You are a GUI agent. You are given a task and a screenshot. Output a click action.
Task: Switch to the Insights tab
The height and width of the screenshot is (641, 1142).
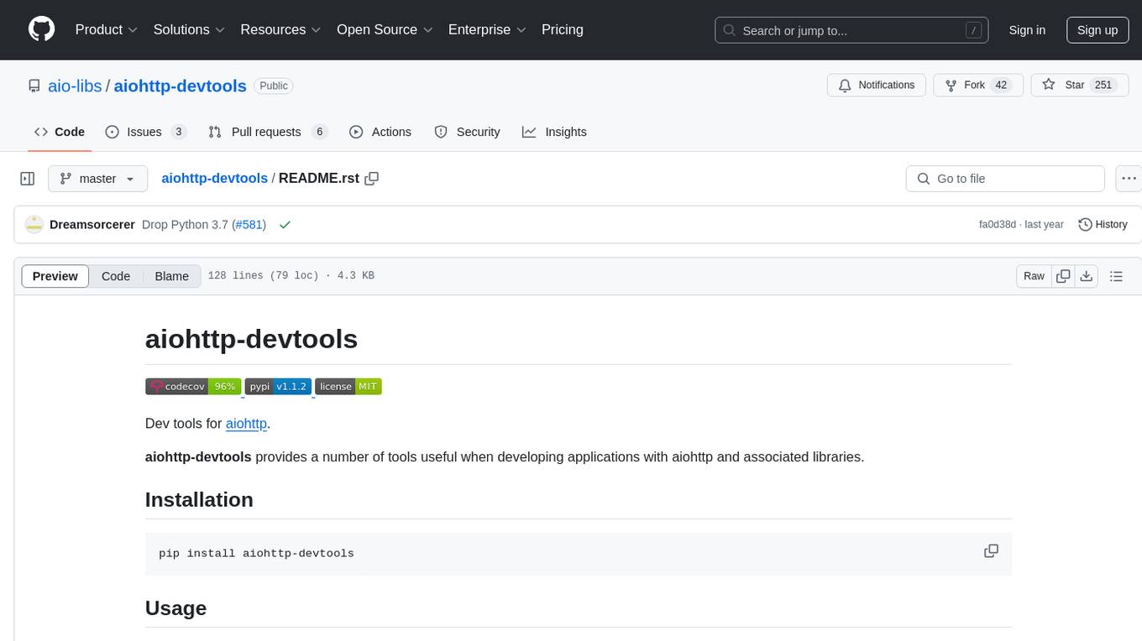(x=554, y=132)
